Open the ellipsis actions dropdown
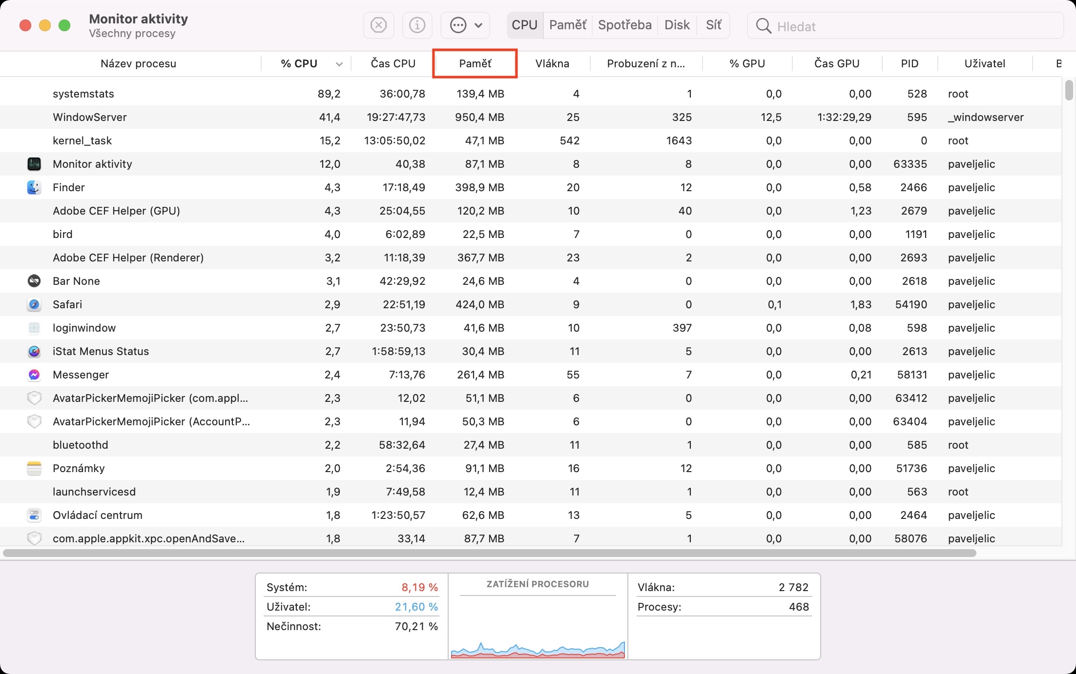Image resolution: width=1076 pixels, height=674 pixels. pyautogui.click(x=465, y=25)
